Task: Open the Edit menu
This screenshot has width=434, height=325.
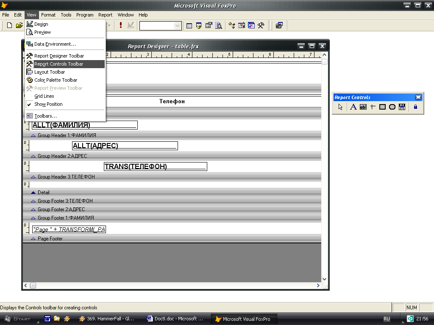Action: pyautogui.click(x=18, y=15)
